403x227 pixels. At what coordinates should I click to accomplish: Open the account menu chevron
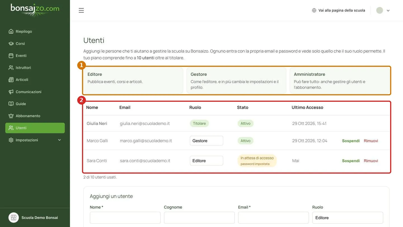[388, 11]
